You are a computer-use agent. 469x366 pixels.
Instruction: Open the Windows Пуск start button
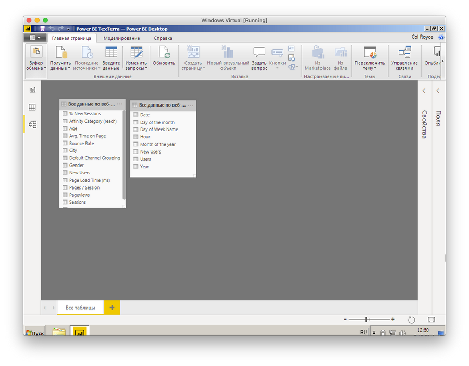point(35,333)
